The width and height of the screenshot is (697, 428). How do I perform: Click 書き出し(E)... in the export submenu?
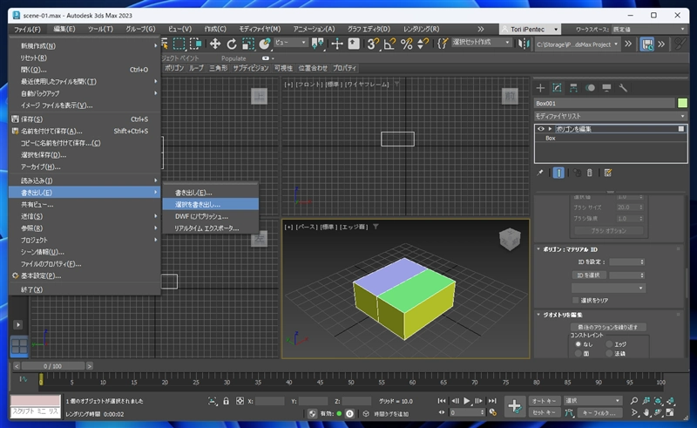point(210,193)
